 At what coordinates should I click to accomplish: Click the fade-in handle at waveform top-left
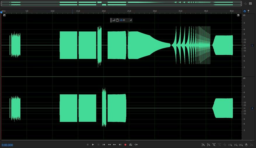4,15
